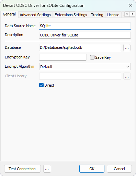Open ellipsis options next to Test Connection
This screenshot has width=136, height=176.
[47, 169]
